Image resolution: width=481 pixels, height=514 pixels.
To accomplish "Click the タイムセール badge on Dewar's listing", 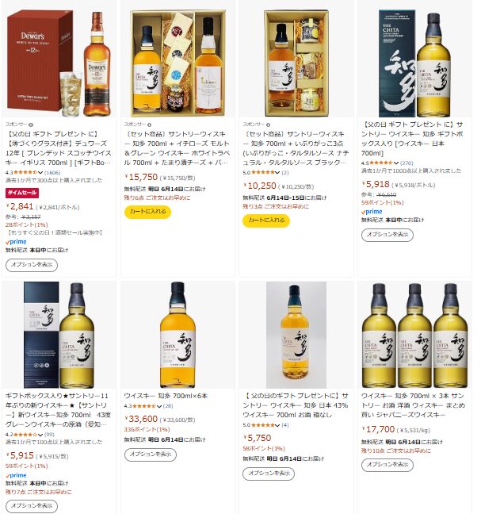I will [x=22, y=193].
